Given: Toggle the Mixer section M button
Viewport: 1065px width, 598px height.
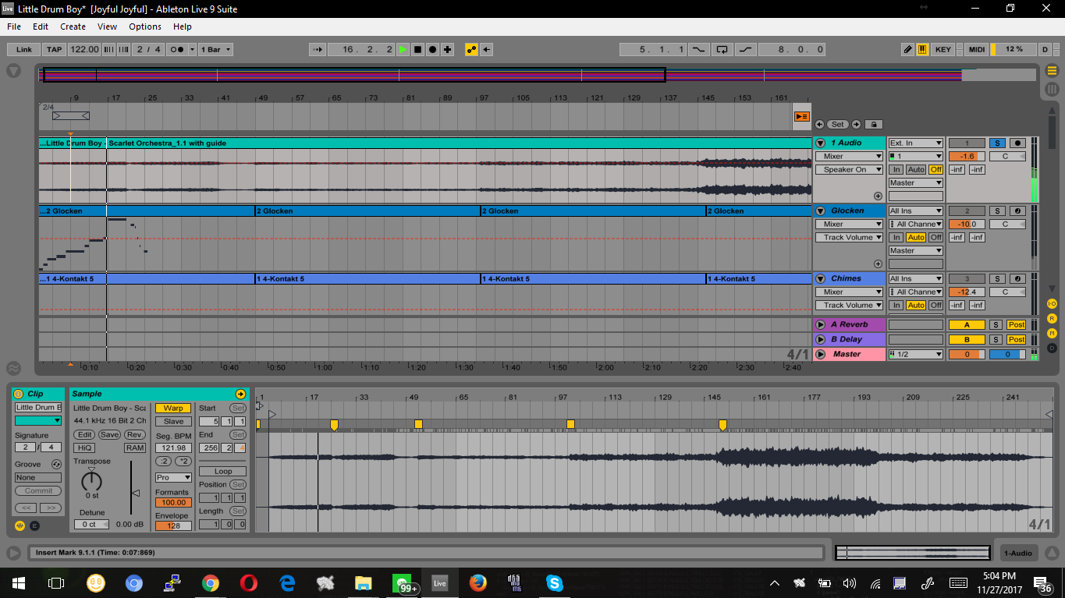Looking at the screenshot, I should click(1052, 333).
